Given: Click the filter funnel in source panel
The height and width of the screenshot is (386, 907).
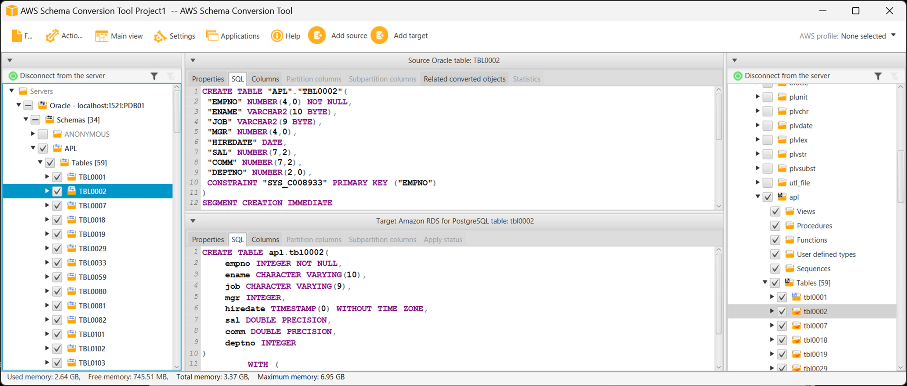Looking at the screenshot, I should pos(154,76).
